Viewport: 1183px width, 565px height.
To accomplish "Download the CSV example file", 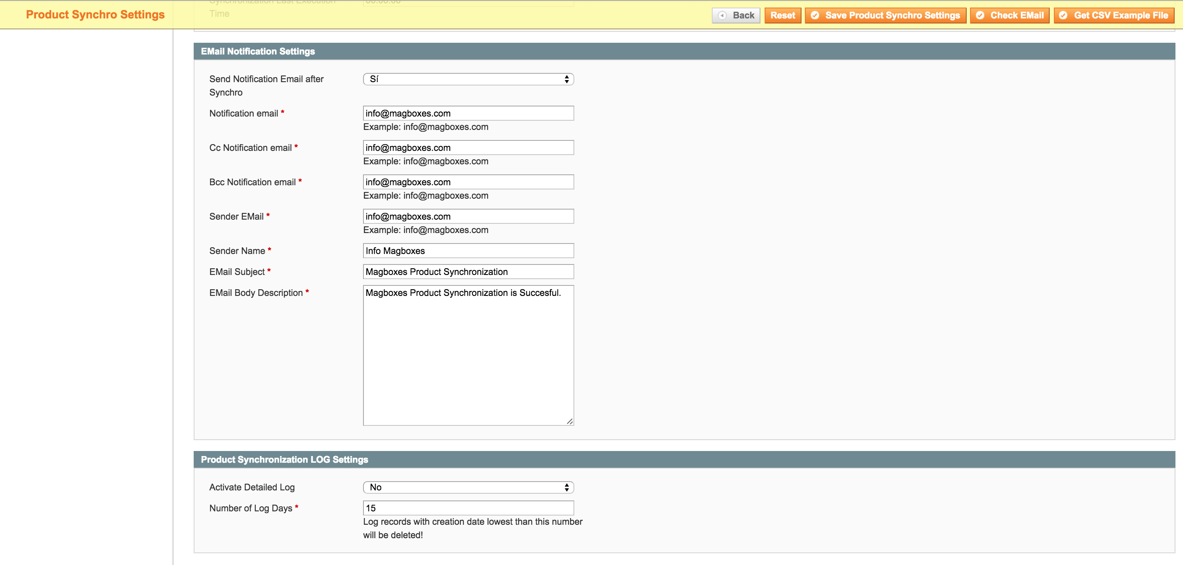I will (x=1114, y=15).
